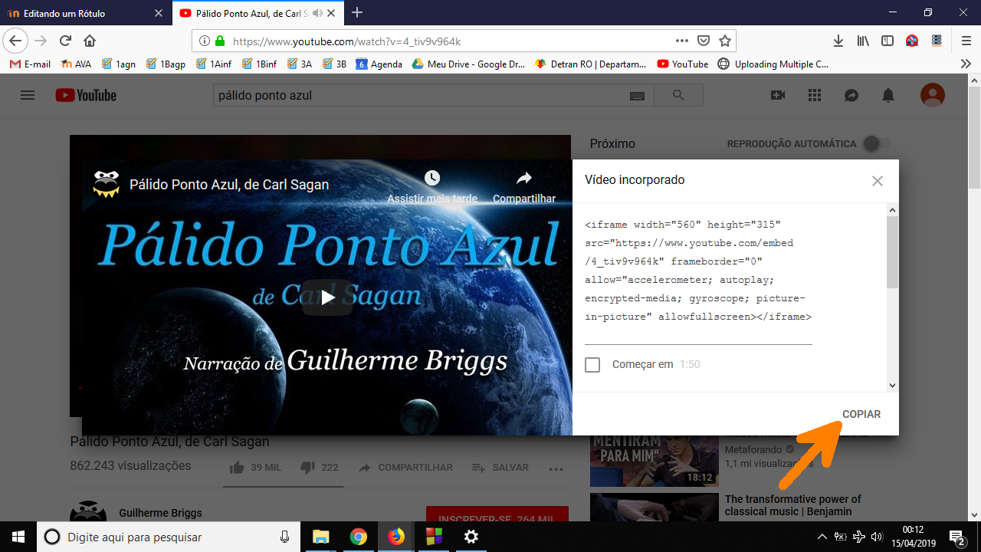Click the Firefox reload page button

65,41
